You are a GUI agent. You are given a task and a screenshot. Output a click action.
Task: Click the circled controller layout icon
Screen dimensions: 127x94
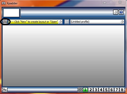click(5, 22)
